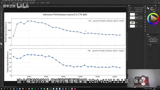Image resolution: width=160 pixels, height=90 pixels.
Task: Click the lock transparent pixels icon
Action: [131, 11]
